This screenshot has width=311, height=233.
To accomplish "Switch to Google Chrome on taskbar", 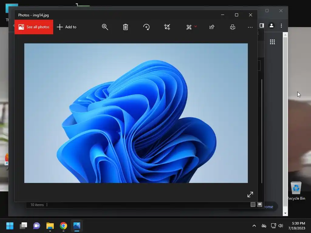I will click(63, 226).
